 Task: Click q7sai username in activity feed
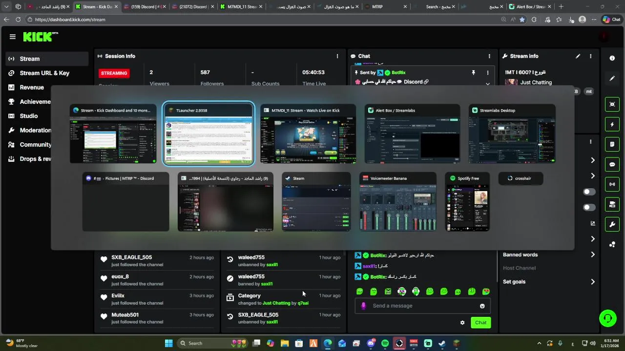point(303,303)
